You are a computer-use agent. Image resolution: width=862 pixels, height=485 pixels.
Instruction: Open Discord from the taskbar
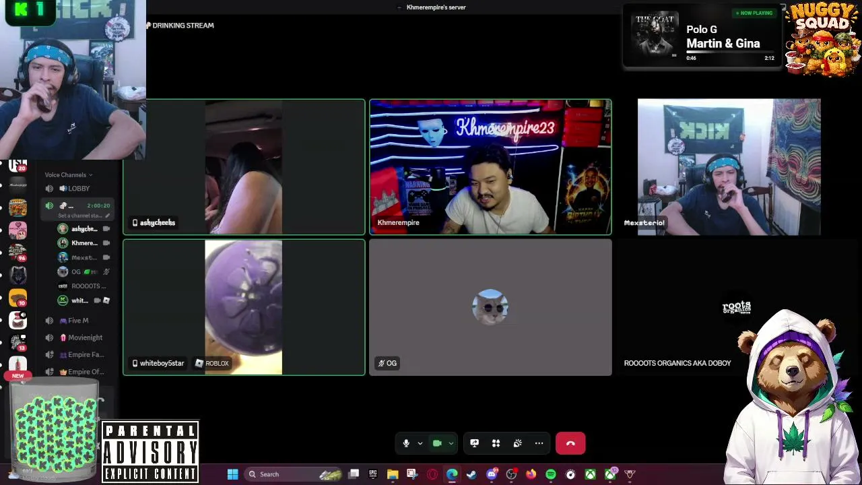[x=492, y=474]
